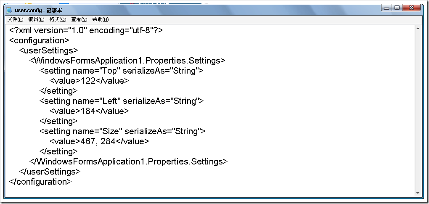Click on the xml version declaration line

(86, 30)
